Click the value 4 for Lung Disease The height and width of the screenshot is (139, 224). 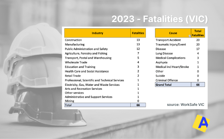click(x=198, y=53)
